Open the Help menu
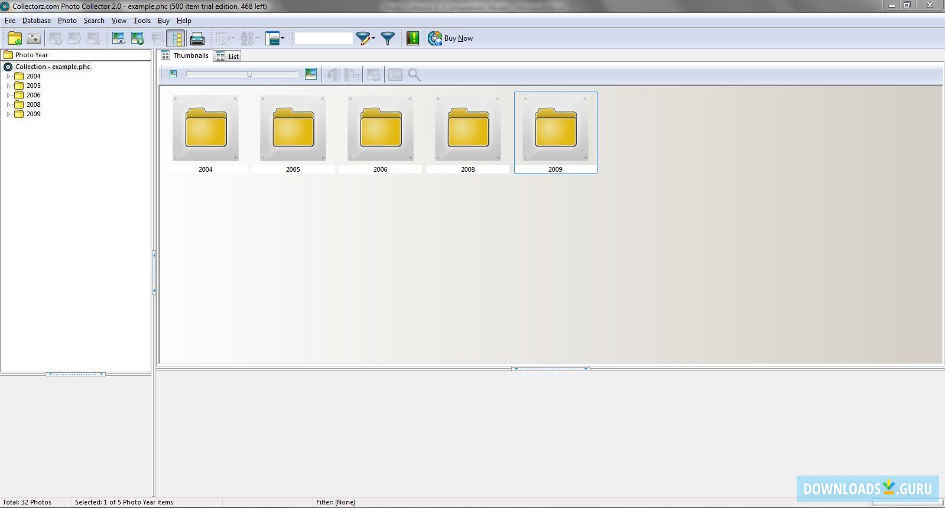This screenshot has width=945, height=508. [184, 21]
